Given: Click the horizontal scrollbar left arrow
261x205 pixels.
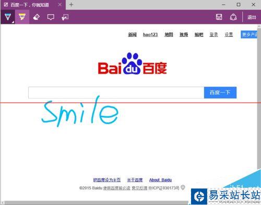Looking at the screenshot, I should pyautogui.click(x=3, y=203).
